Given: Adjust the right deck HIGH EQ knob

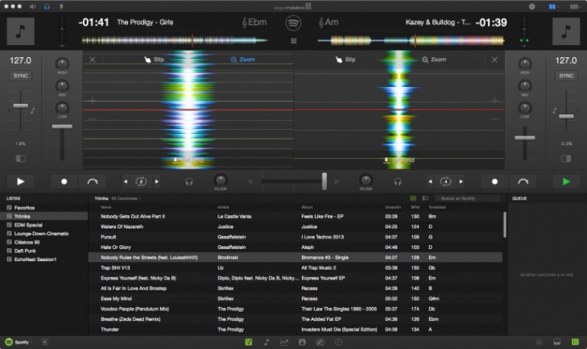Looking at the screenshot, I should (524, 64).
